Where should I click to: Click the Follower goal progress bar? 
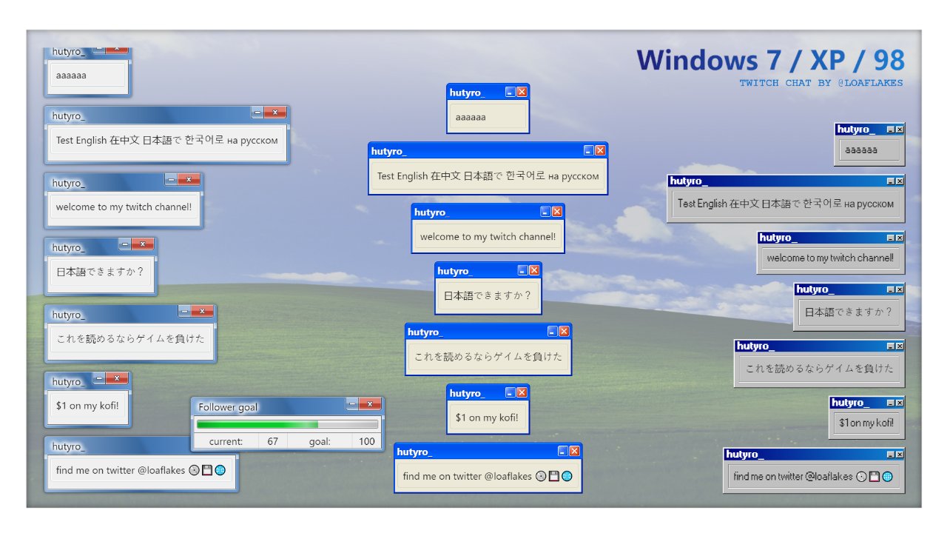pos(287,424)
